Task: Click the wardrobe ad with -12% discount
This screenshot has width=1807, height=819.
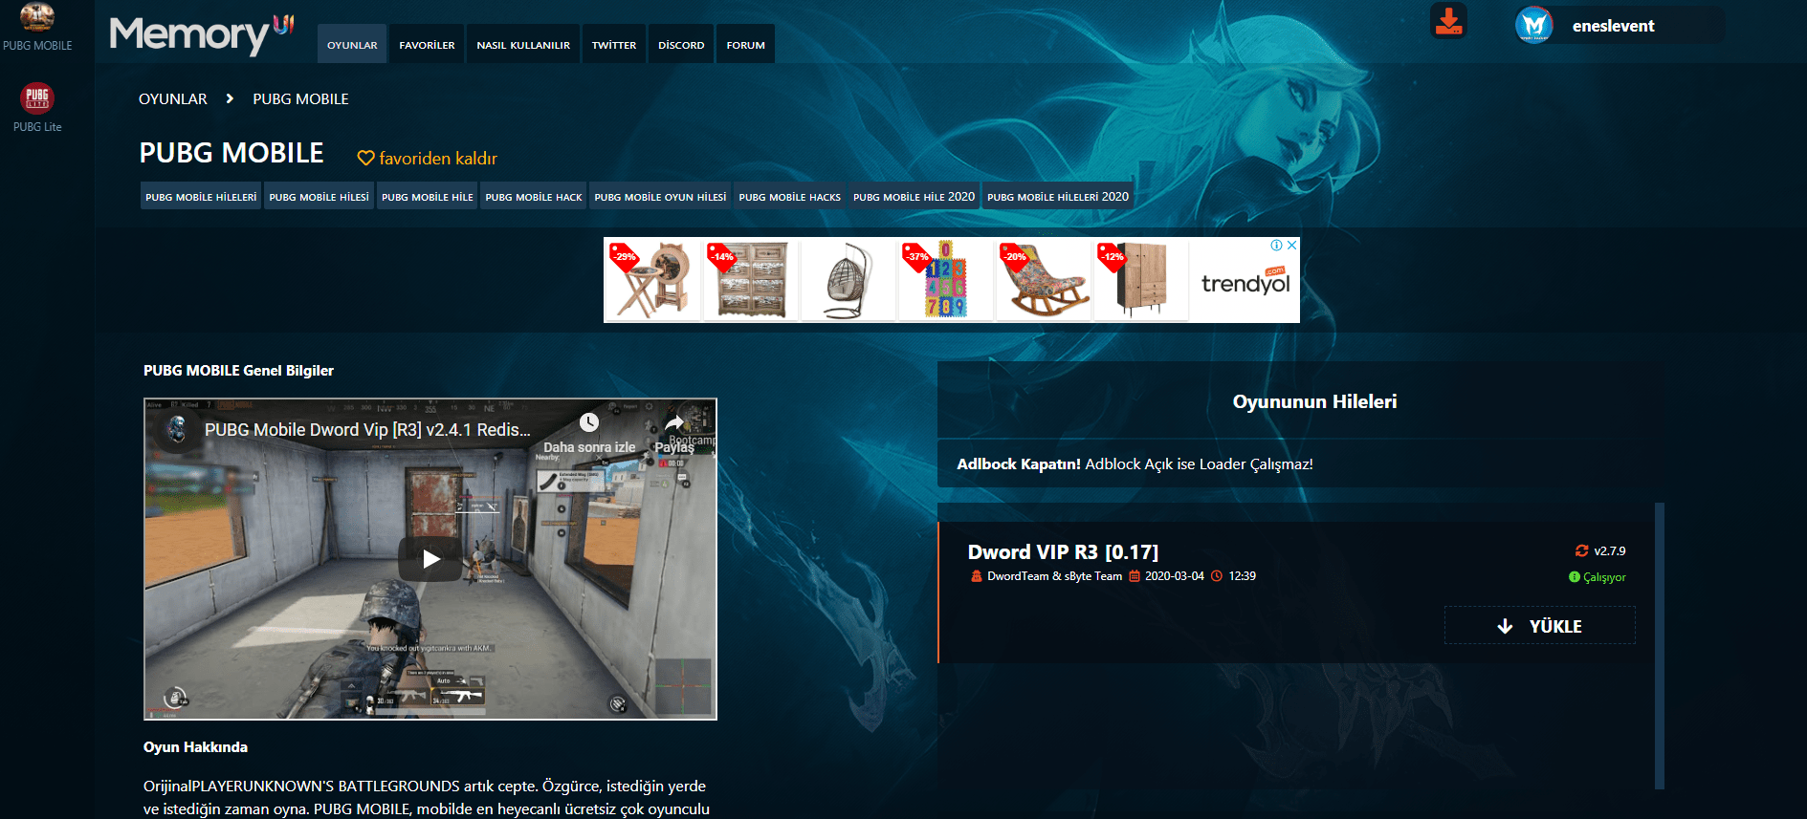Action: (x=1141, y=280)
